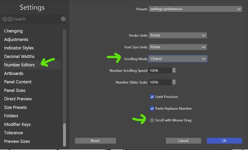Decrease the Number Slider Scale stepper
Image resolution: width=248 pixels, height=150 pixels.
point(174,83)
